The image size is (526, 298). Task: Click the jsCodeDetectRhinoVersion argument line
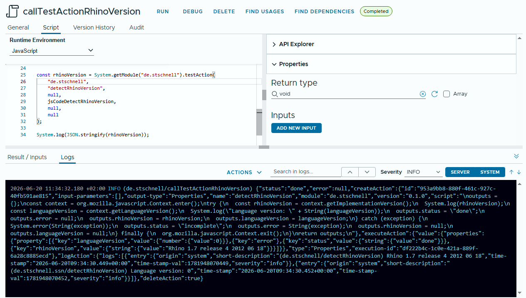coord(82,101)
